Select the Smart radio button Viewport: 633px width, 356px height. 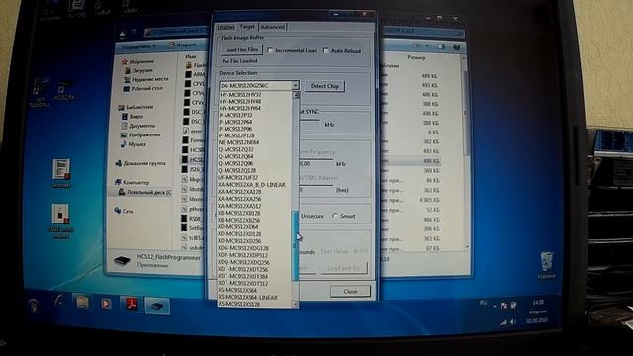[x=335, y=216]
